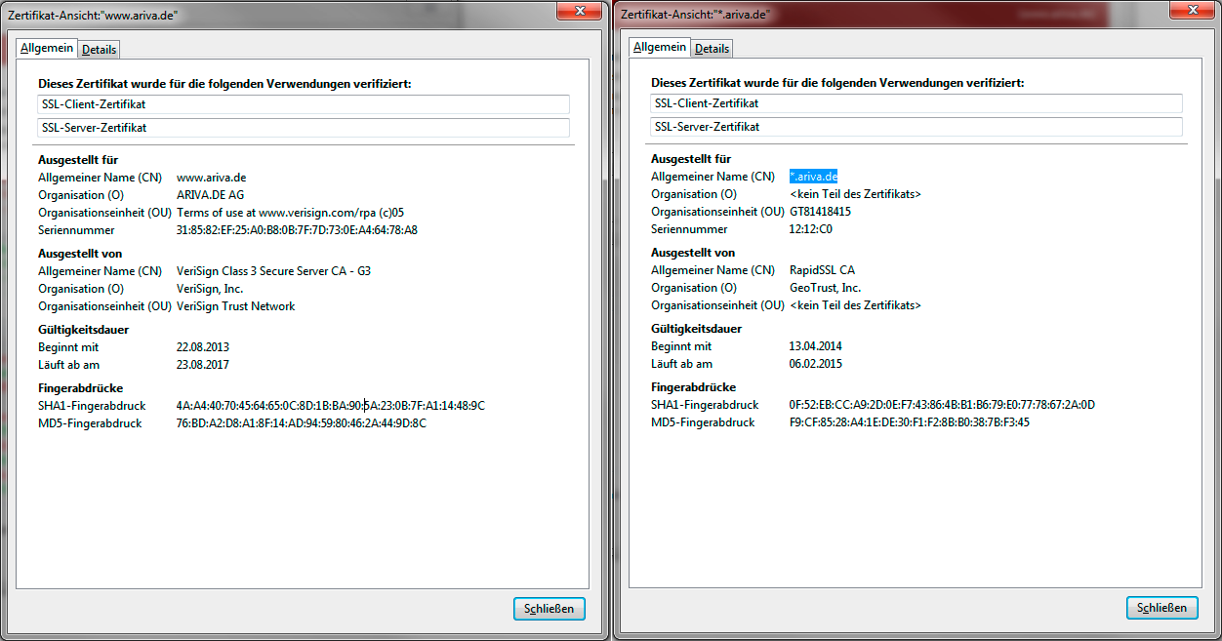
Task: Select SHA1 fingerprint starting with 0F:52:EB
Action: pos(942,405)
